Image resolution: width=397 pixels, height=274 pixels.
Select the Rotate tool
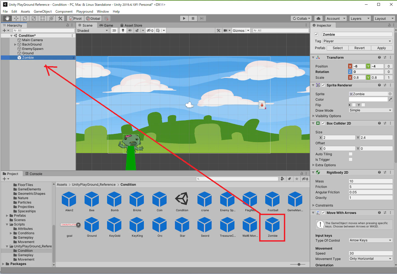click(25, 18)
